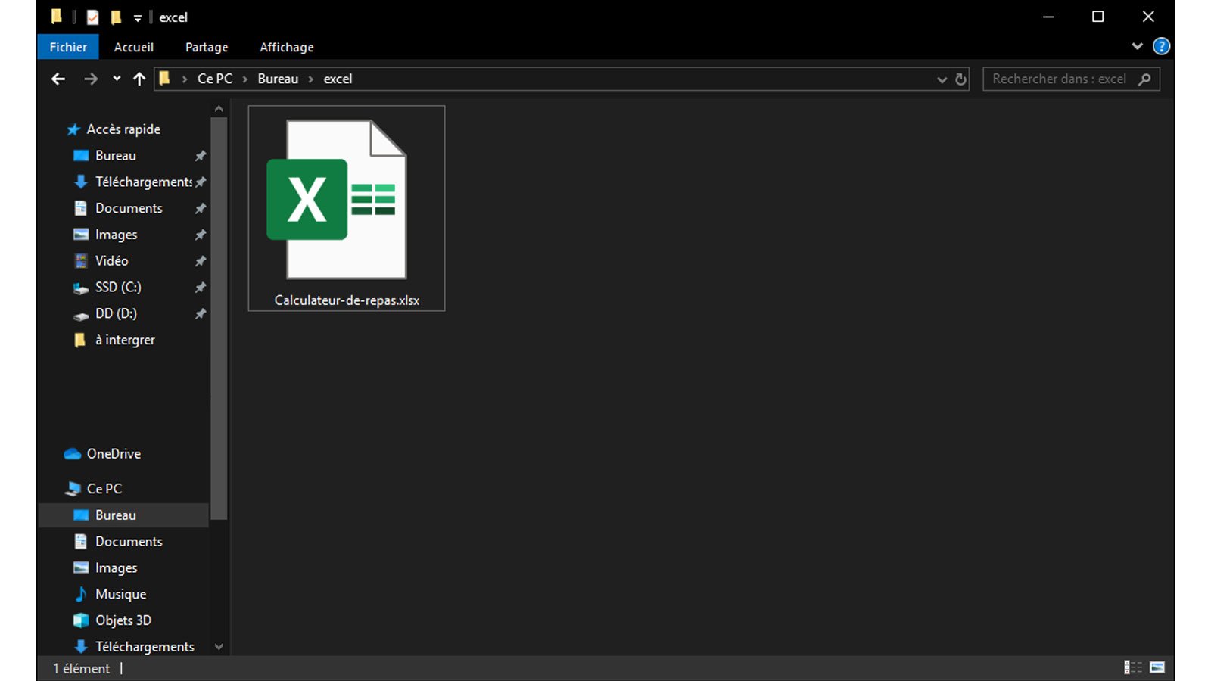Click the Objets 3D cube icon

click(x=81, y=620)
